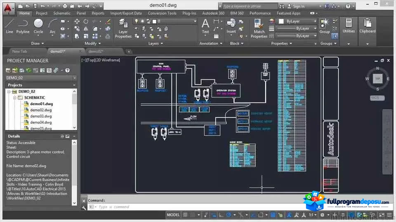Open Layer Properties manager
Screen dimensions: 396x222
[x=123, y=28]
